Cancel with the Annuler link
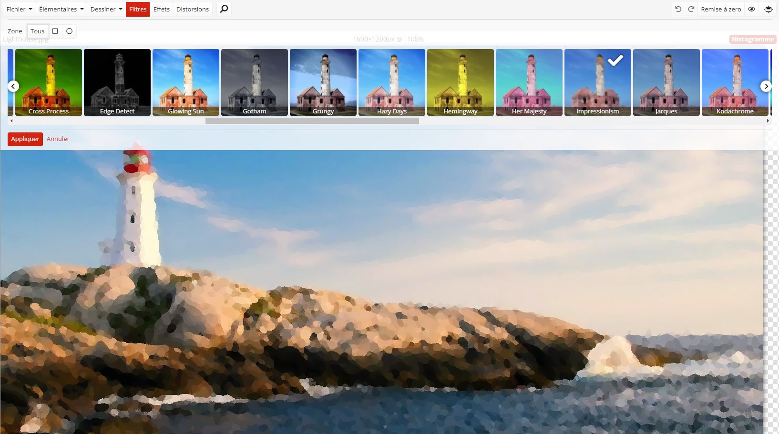This screenshot has height=434, width=779. [58, 139]
